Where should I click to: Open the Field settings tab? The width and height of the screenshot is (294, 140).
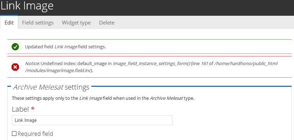click(x=38, y=22)
